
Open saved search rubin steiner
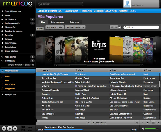pos(10,57)
